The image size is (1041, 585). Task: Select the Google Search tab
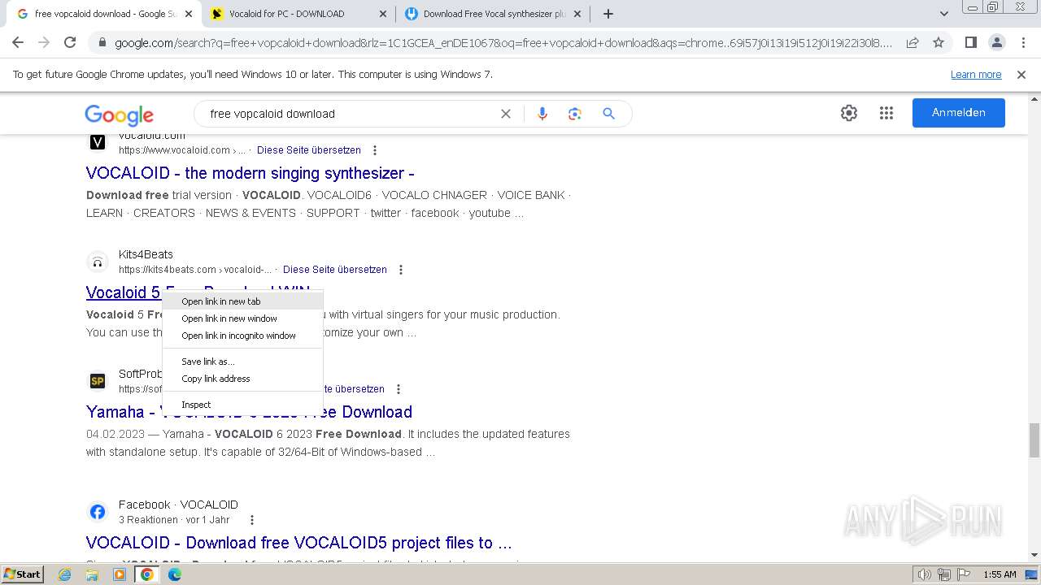tap(104, 14)
